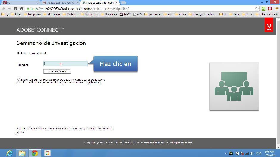
Task: Open the e42 page bookmark
Action: tap(138, 14)
